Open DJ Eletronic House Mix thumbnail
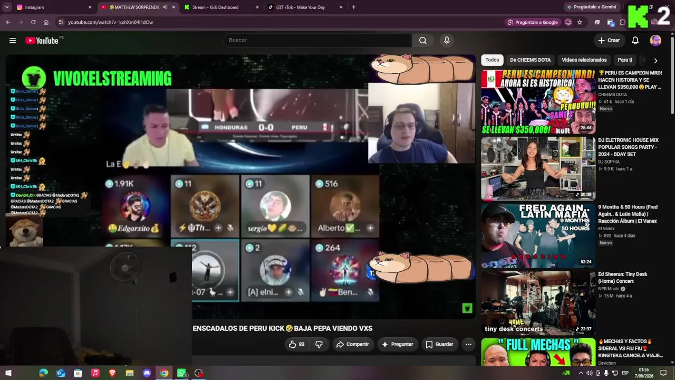675x380 pixels. pos(538,169)
